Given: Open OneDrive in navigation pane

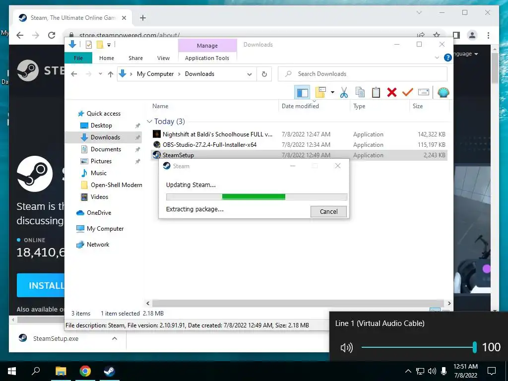Looking at the screenshot, I should [99, 212].
